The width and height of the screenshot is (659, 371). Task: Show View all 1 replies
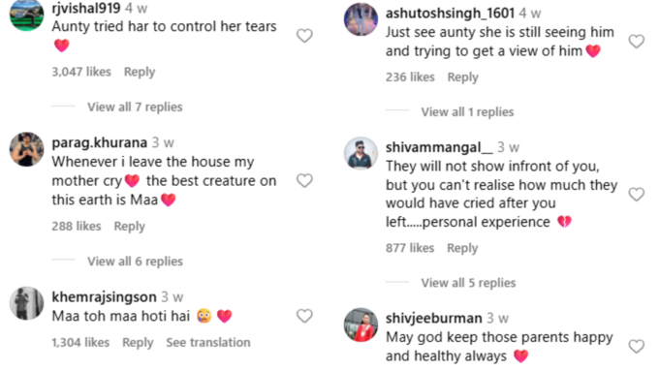click(x=467, y=112)
